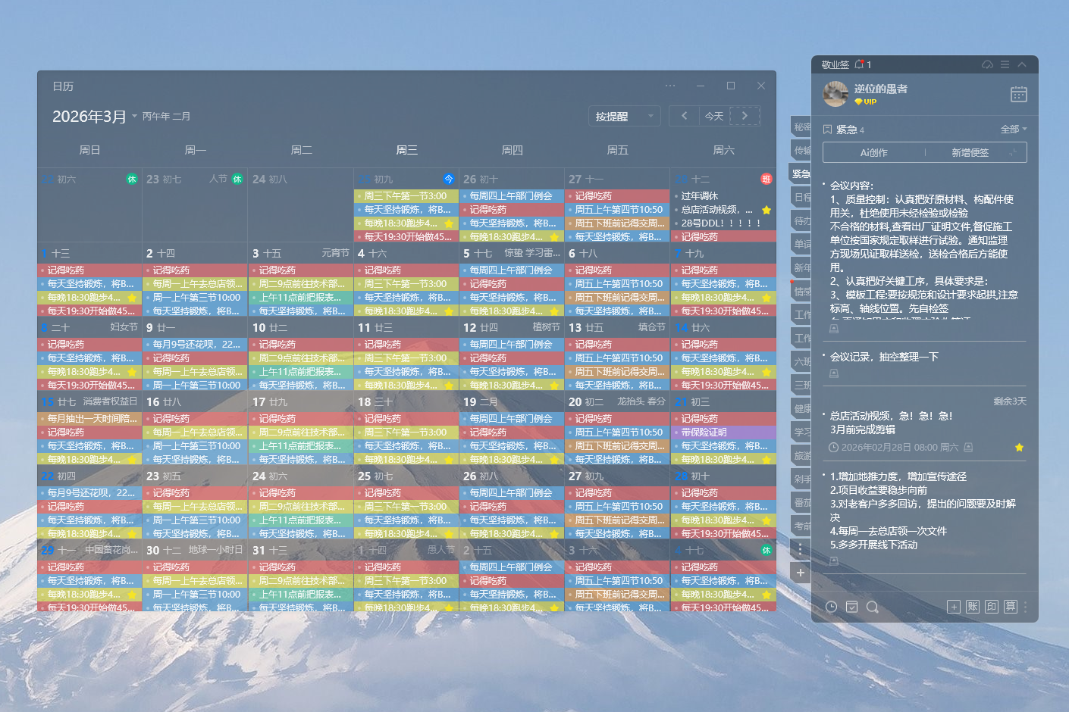
Task: Collapse the 敬业签 panel with the chevron
Action: pyautogui.click(x=1022, y=64)
